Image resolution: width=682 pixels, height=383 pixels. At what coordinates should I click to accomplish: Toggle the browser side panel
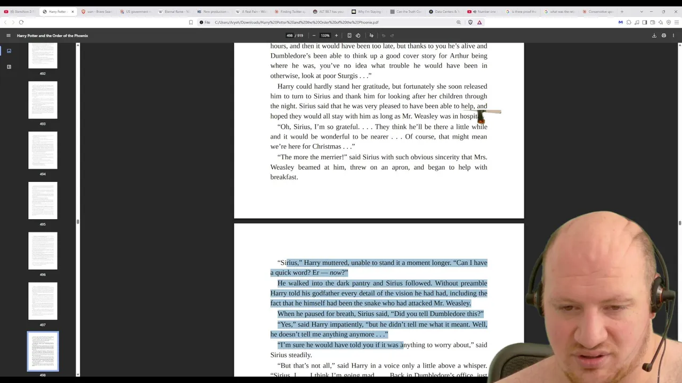[645, 22]
